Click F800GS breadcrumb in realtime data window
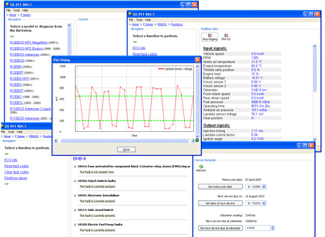The width and height of the screenshot is (325, 237). point(162,24)
